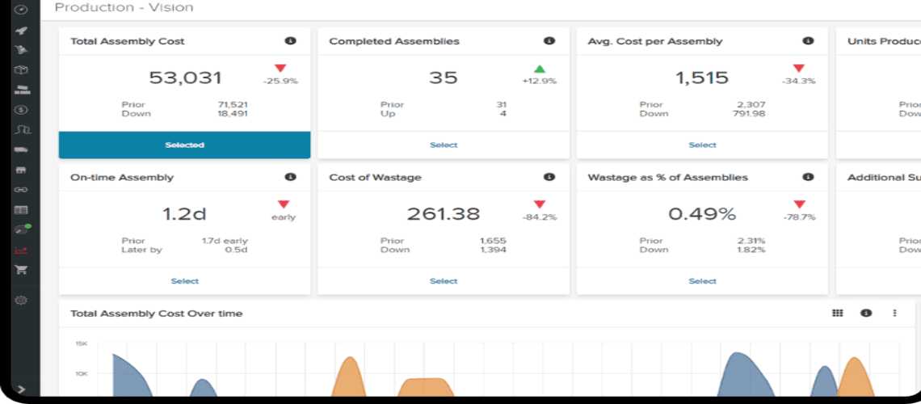Click the dollar coin sidebar icon
The height and width of the screenshot is (404, 921).
pos(22,109)
